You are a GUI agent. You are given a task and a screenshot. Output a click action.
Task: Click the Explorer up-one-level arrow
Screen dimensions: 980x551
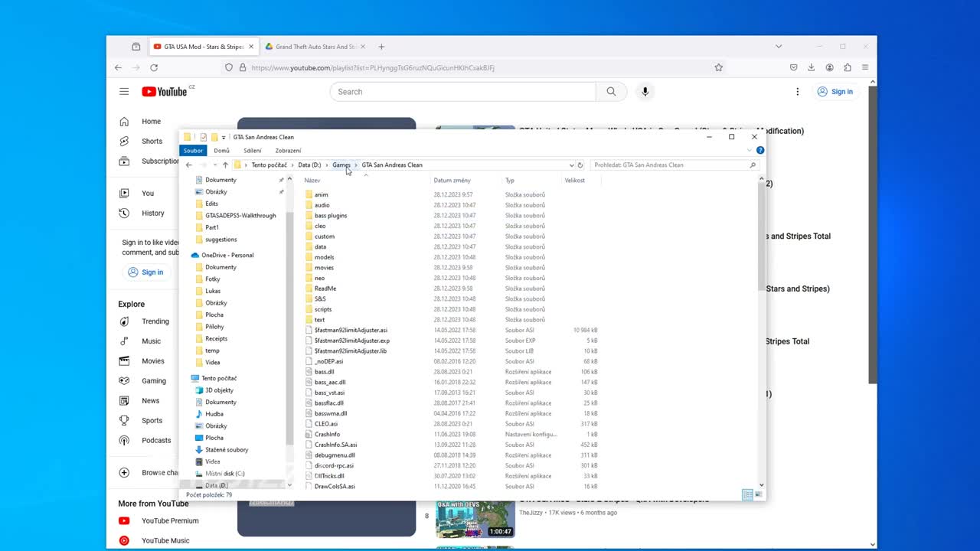[x=225, y=165]
